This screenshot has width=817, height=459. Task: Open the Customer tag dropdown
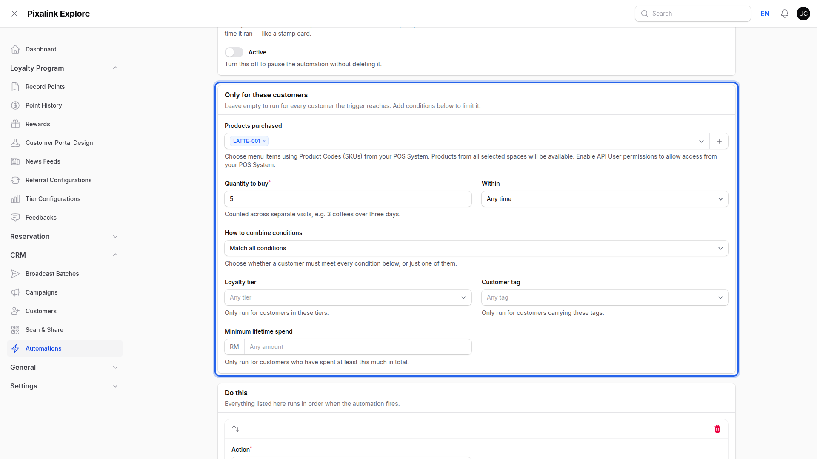tap(605, 297)
